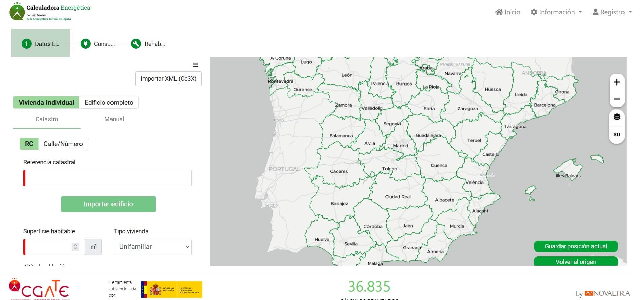Image resolution: width=640 pixels, height=300 pixels.
Task: Click the Importar edificio button
Action: pos(108,204)
